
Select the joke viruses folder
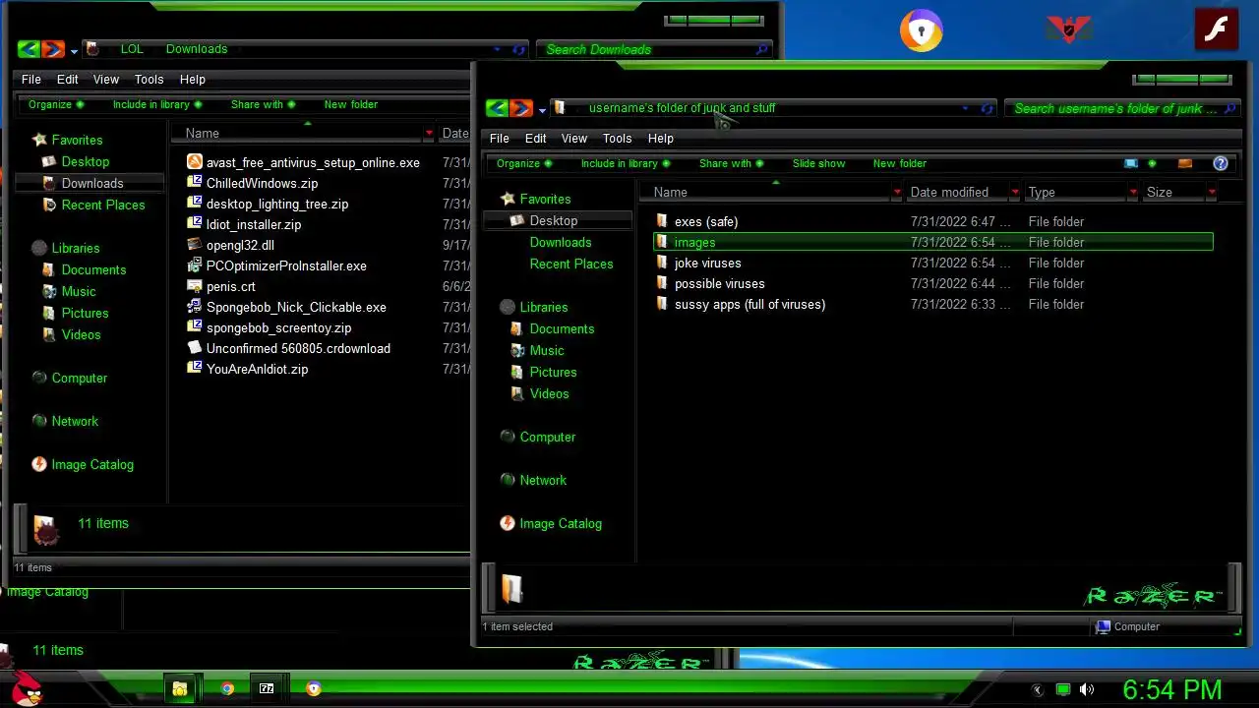[708, 263]
